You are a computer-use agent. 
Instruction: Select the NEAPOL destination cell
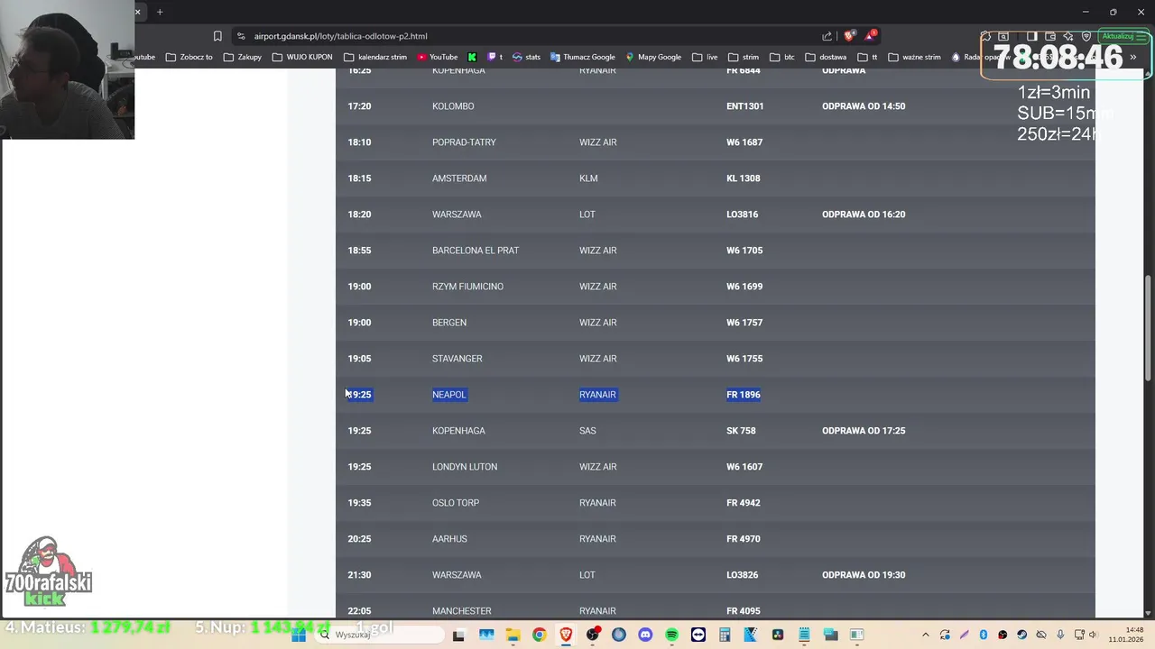point(449,395)
